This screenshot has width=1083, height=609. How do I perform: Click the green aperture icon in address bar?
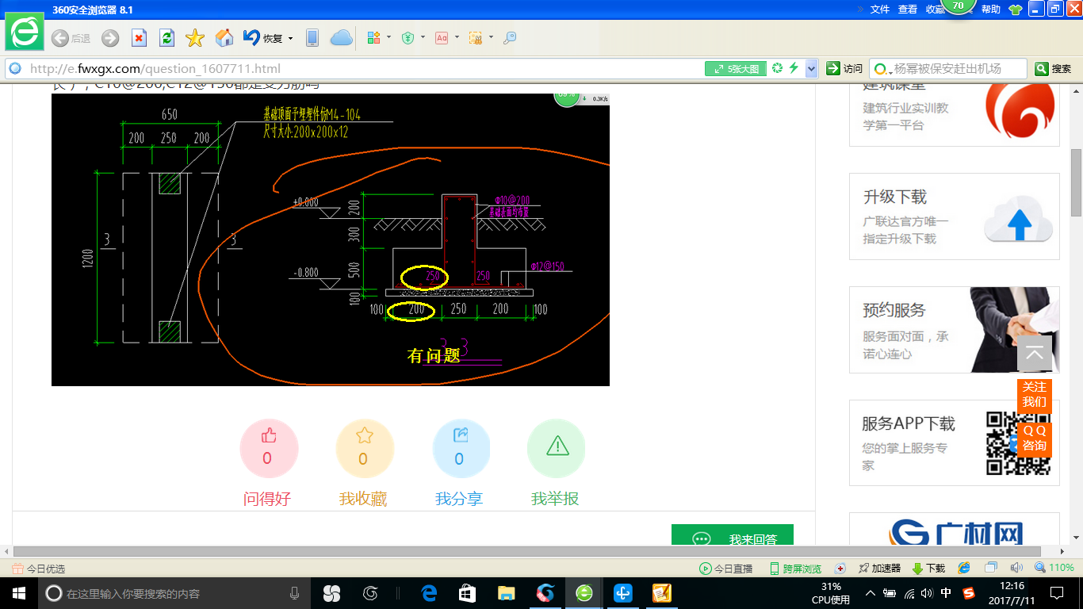[778, 68]
